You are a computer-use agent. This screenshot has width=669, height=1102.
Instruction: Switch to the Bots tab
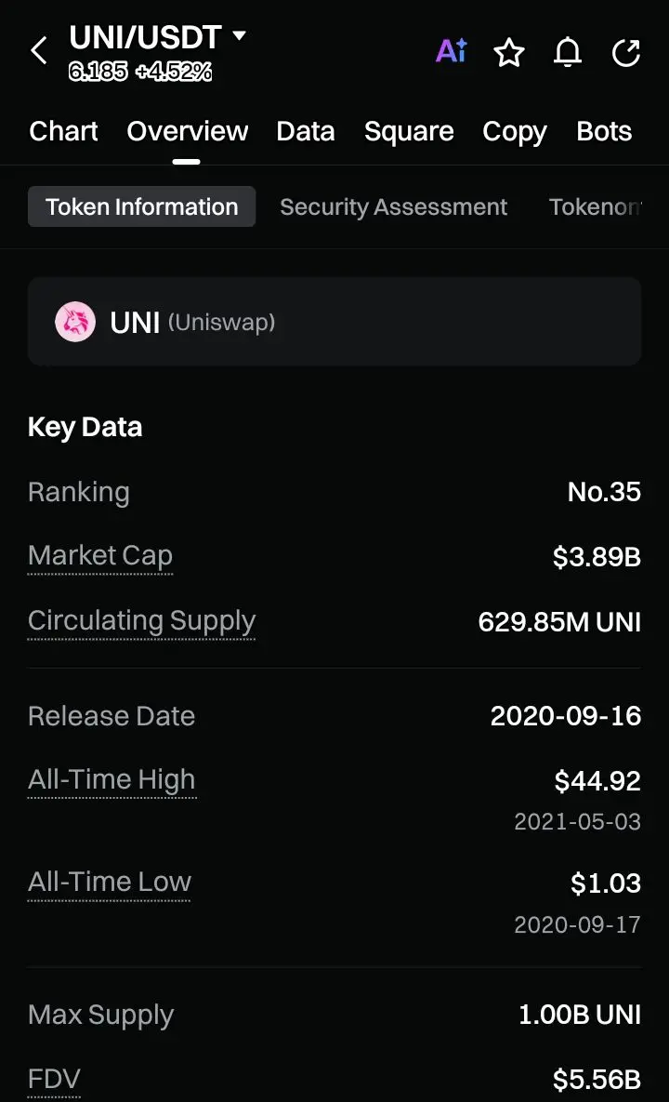pyautogui.click(x=604, y=131)
